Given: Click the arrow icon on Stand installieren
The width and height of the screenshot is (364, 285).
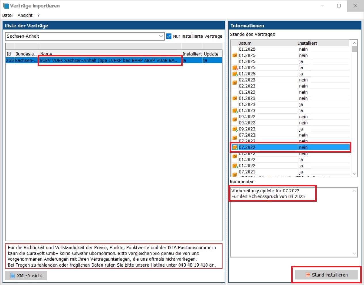Looking at the screenshot, I should click(x=308, y=275).
